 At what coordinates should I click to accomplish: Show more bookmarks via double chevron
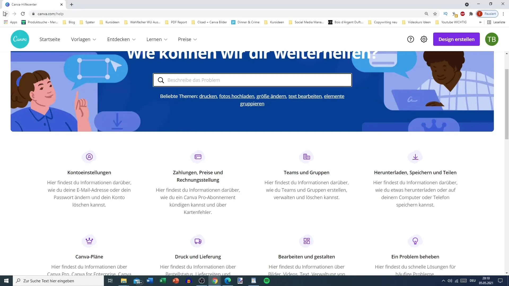[x=480, y=22]
